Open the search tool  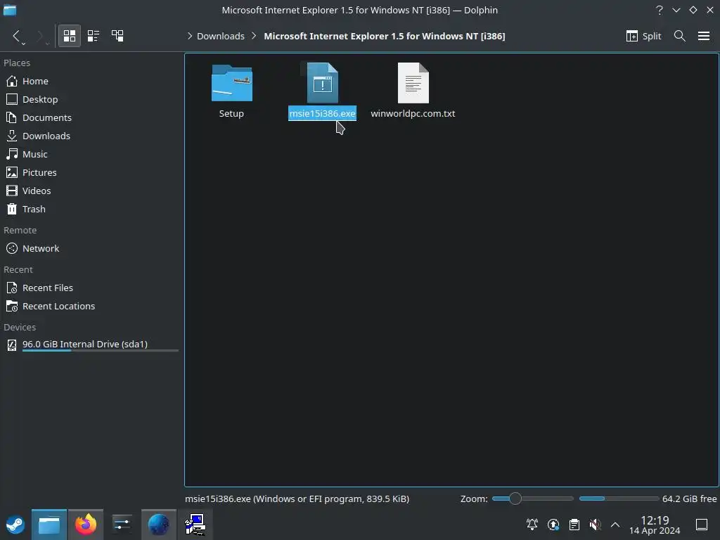[680, 36]
